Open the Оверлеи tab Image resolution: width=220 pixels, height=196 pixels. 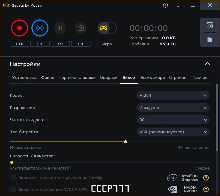[x=109, y=78]
